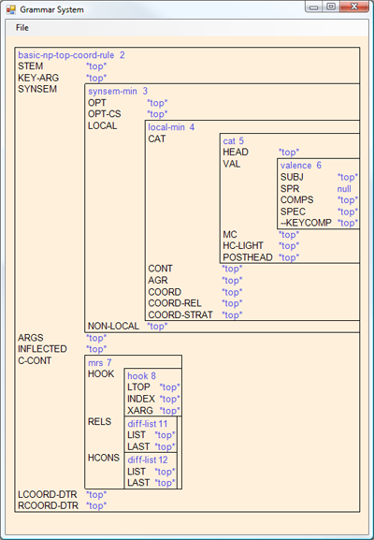Click the hook 8 type label

141,375
